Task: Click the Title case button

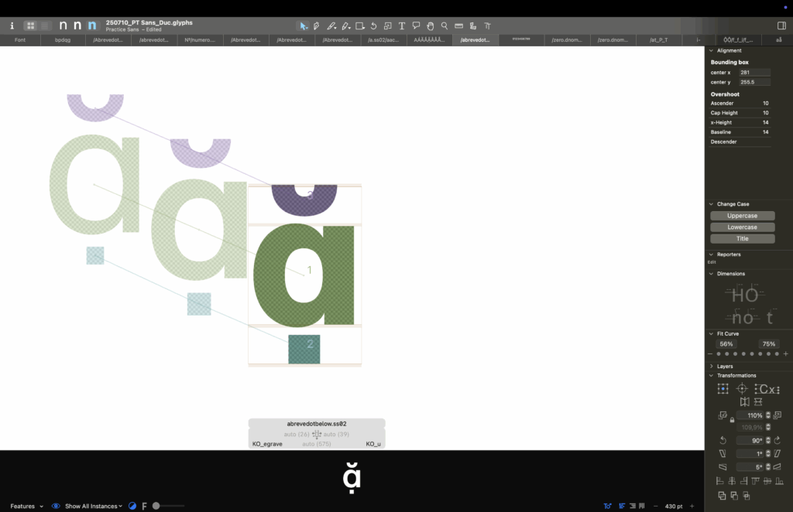Action: pos(743,239)
